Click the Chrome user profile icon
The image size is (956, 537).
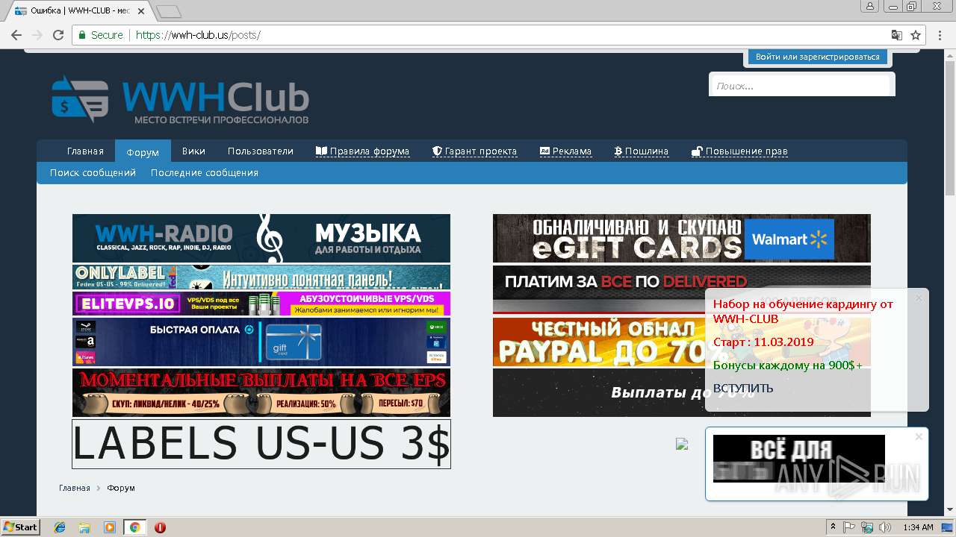pos(870,6)
